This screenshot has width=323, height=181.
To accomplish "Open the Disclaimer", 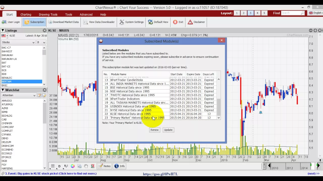I will (x=196, y=22).
